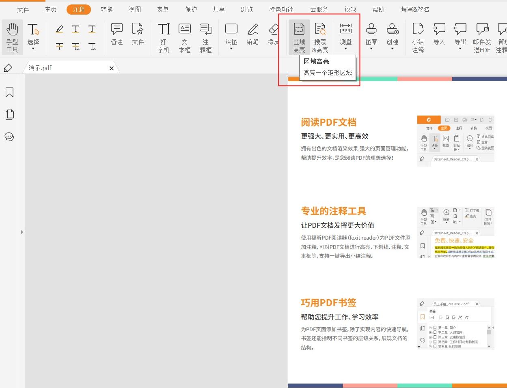The width and height of the screenshot is (507, 388).
Task: Toggle the underline text tool
Action: coord(92,29)
